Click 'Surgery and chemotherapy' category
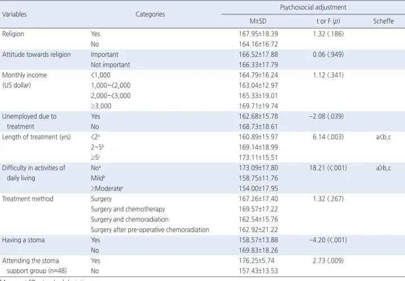 point(128,209)
